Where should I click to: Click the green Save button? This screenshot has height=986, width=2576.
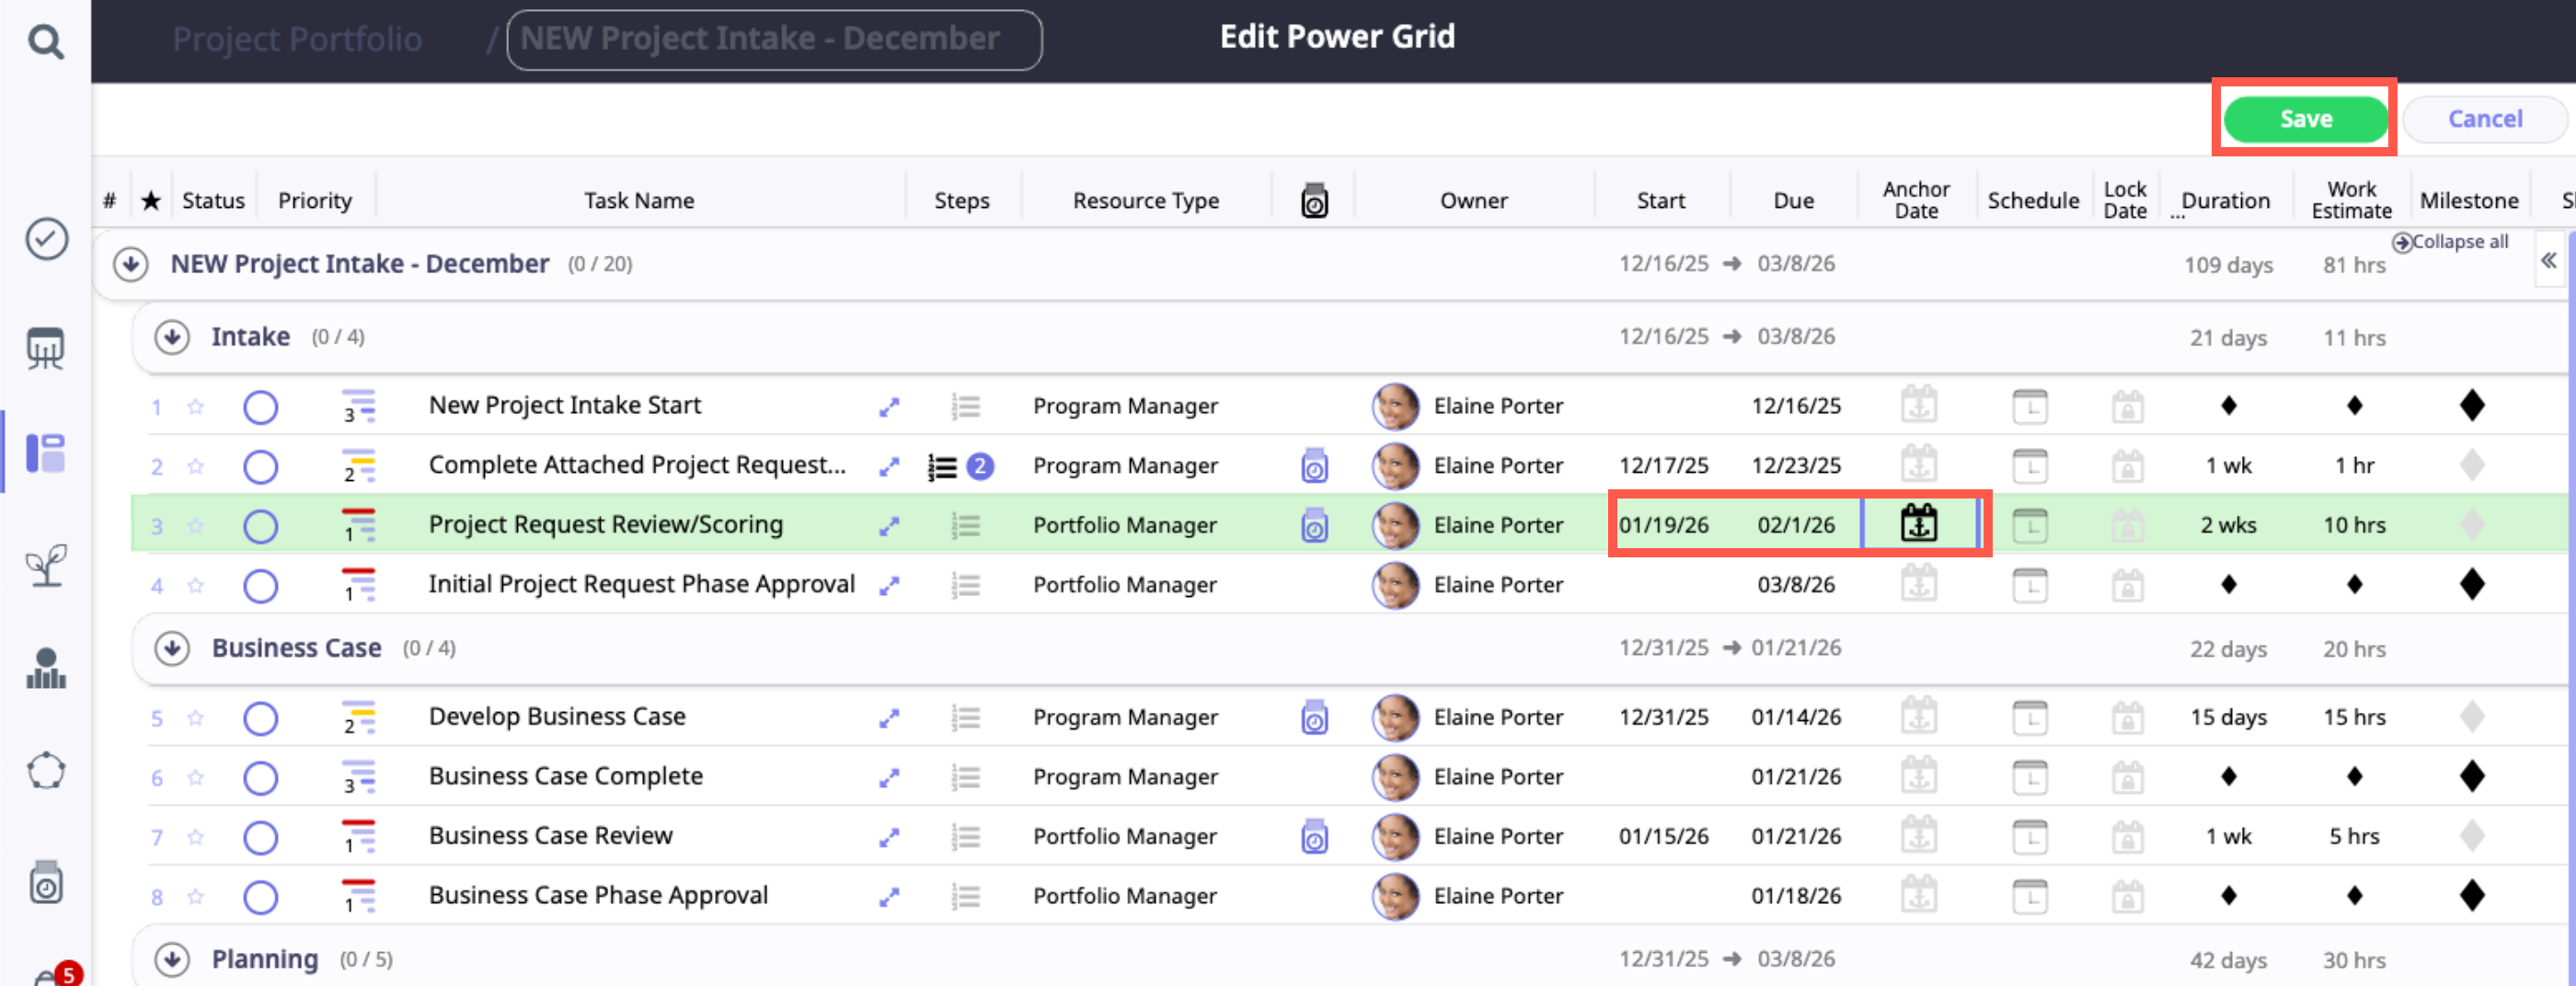coord(2304,119)
